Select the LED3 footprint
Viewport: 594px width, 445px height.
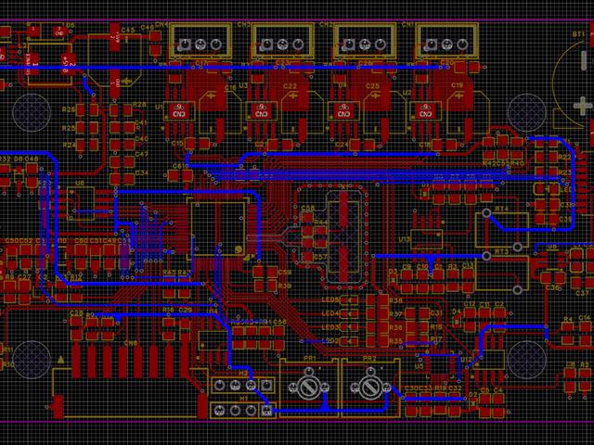pos(349,327)
